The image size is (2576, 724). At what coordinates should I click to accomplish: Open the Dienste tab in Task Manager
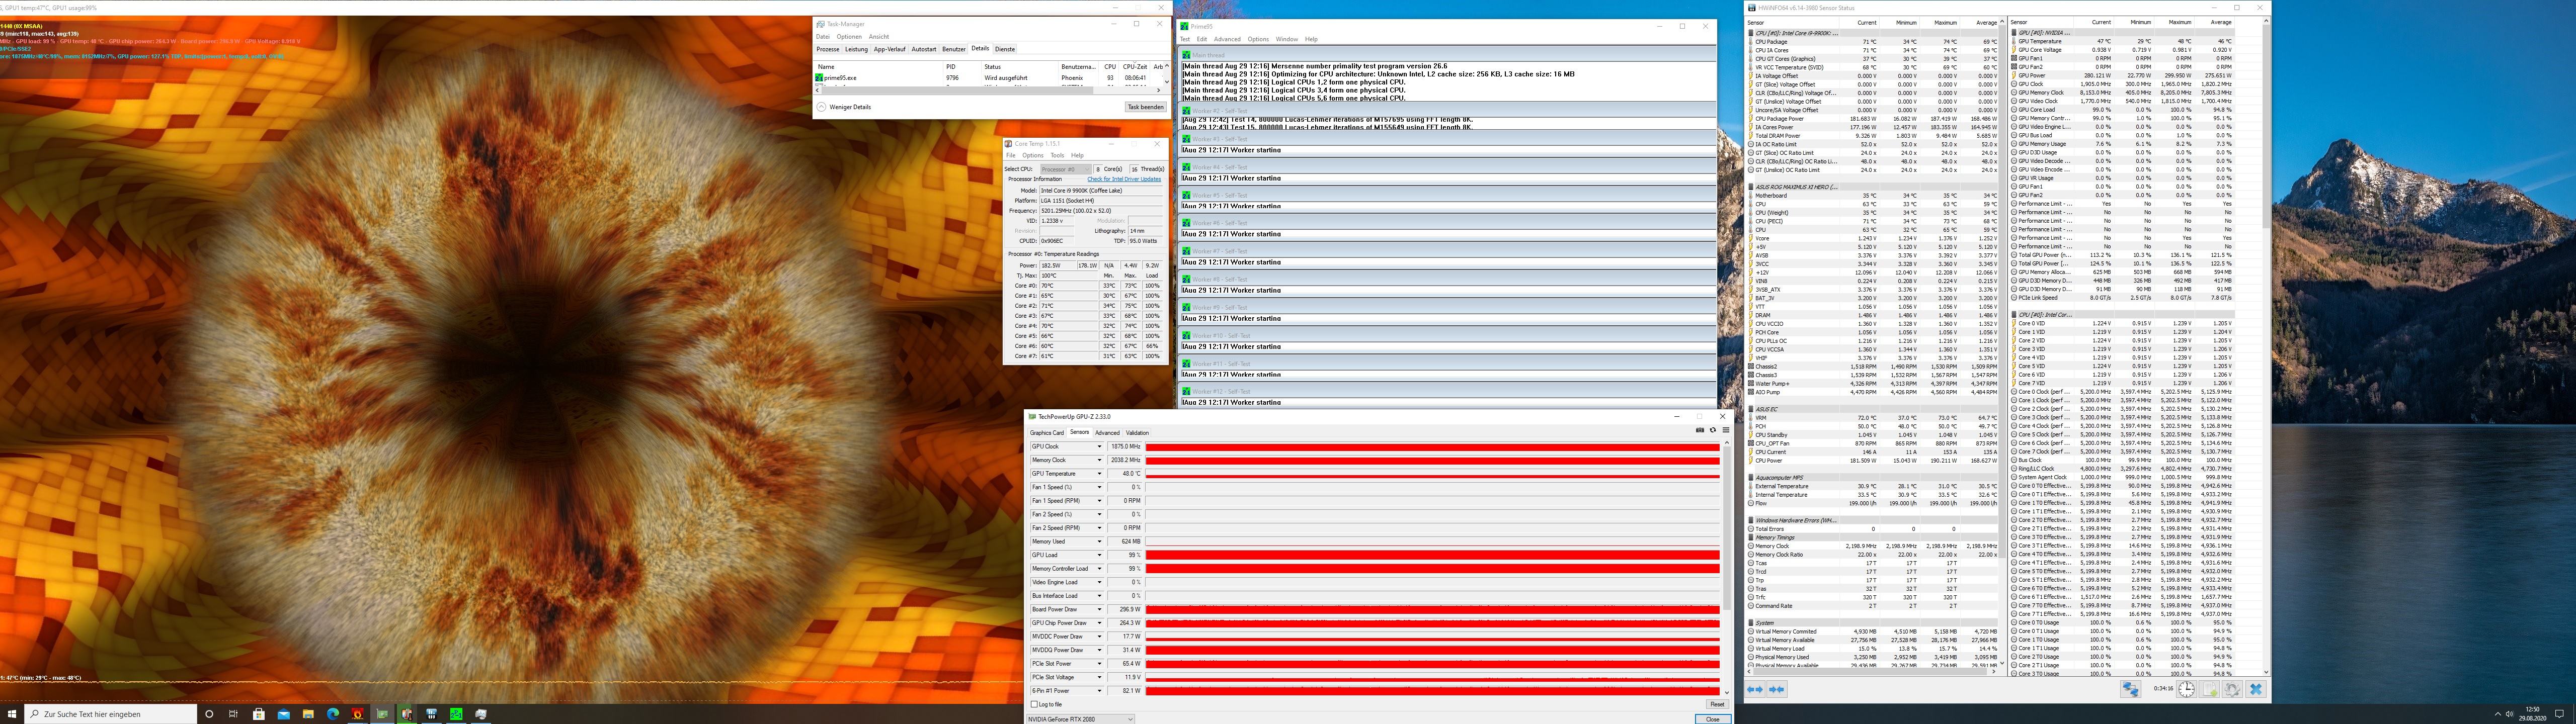coord(1004,49)
